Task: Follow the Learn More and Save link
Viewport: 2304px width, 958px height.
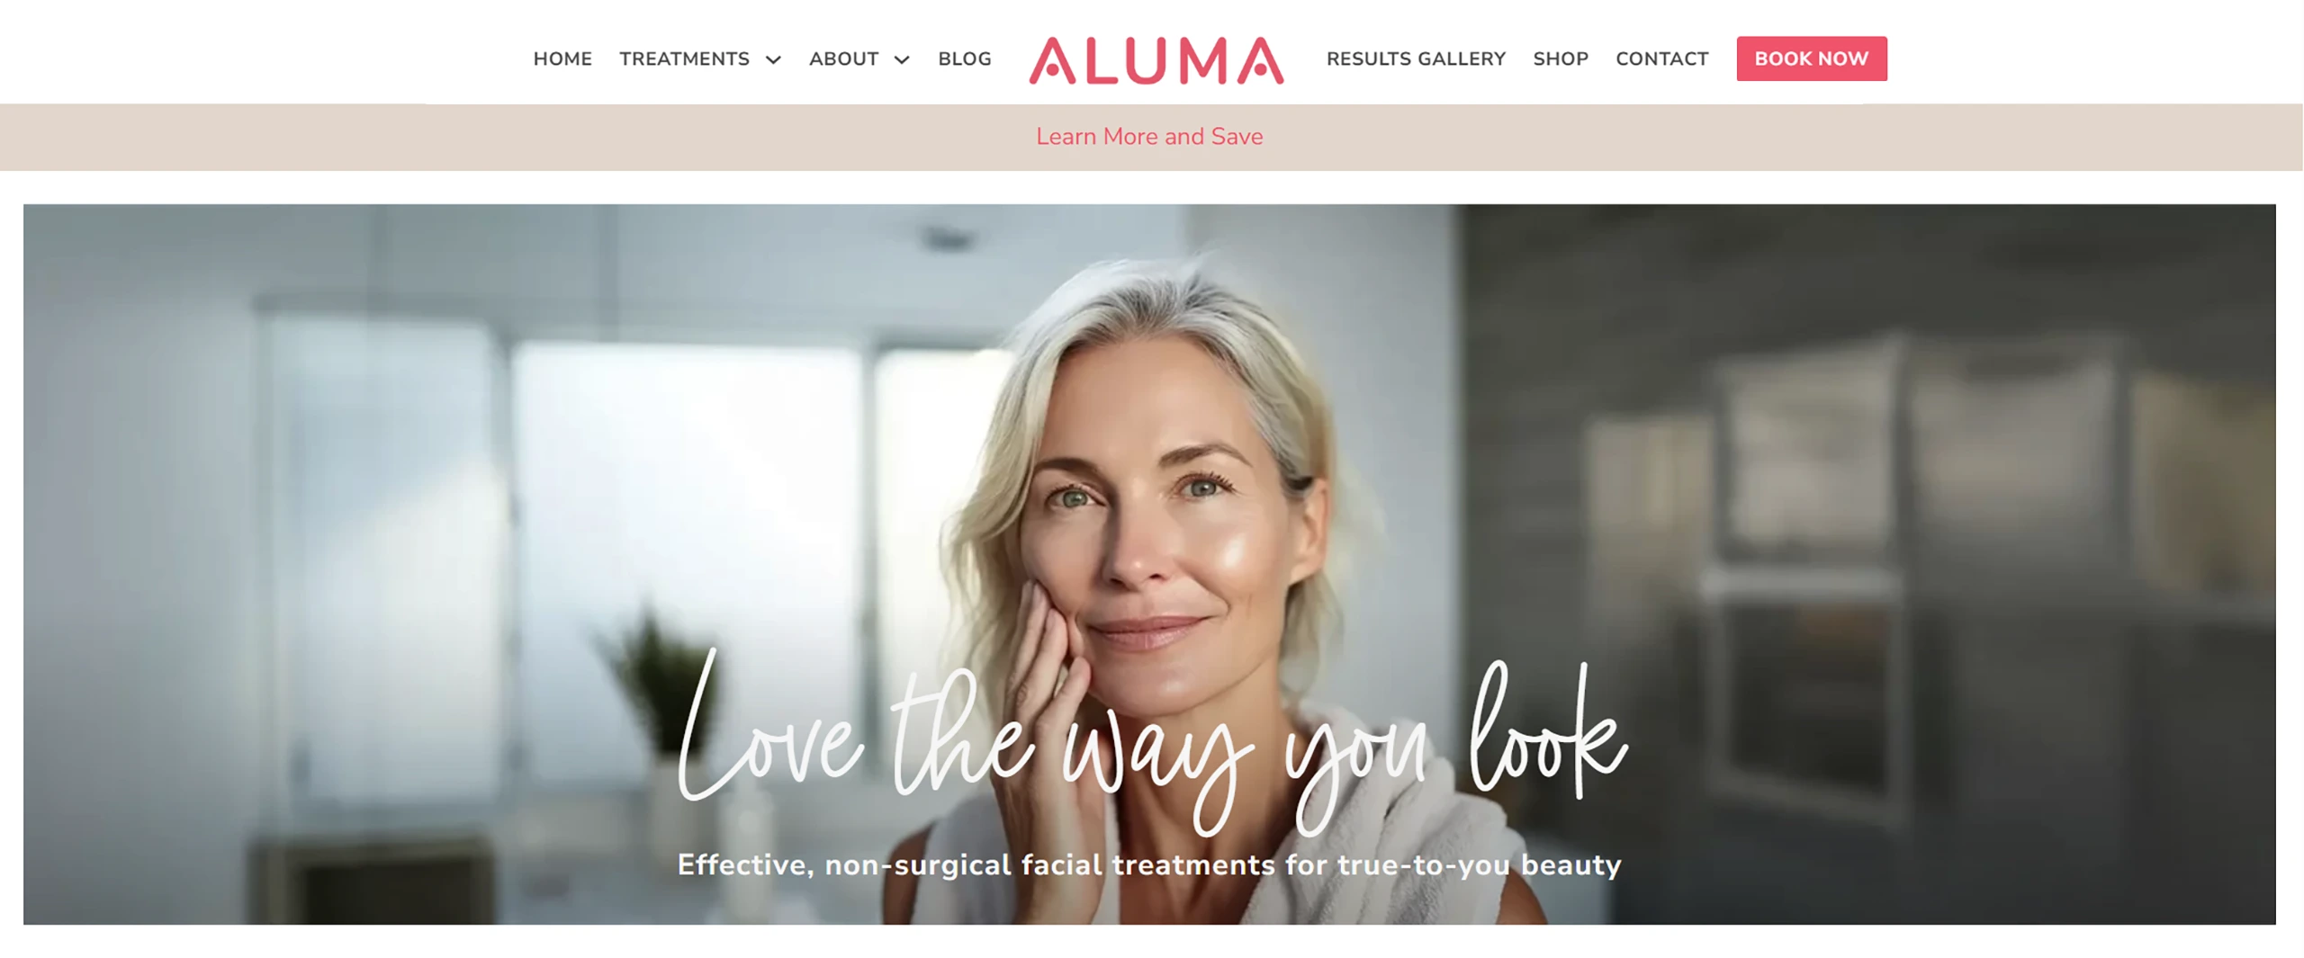Action: click(1149, 136)
